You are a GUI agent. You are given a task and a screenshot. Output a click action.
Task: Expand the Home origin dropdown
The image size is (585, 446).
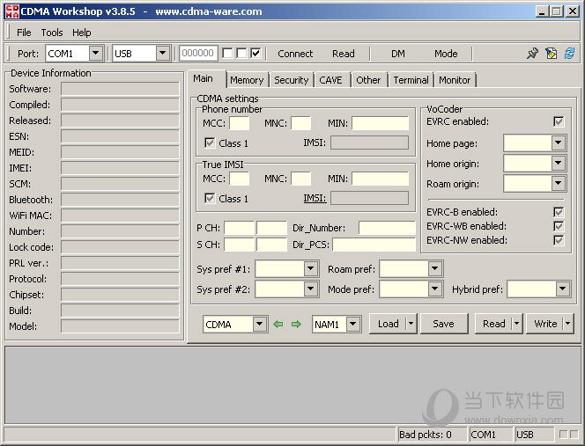pos(559,163)
